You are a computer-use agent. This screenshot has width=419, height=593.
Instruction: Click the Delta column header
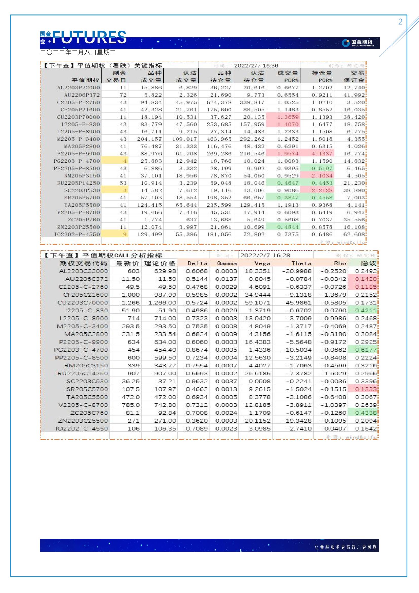tap(197, 263)
